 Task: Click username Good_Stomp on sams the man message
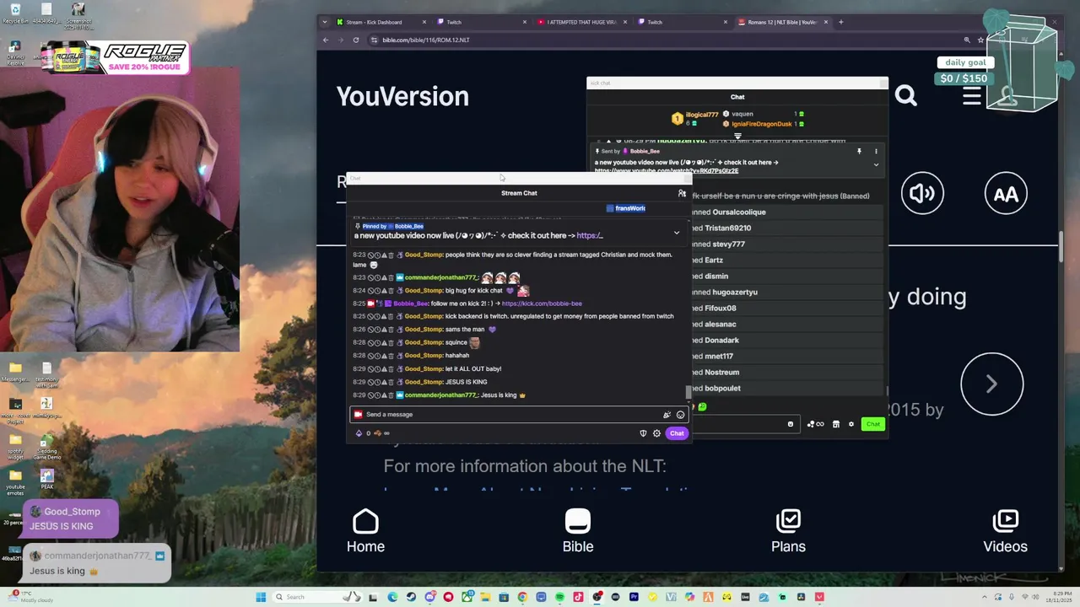point(424,330)
